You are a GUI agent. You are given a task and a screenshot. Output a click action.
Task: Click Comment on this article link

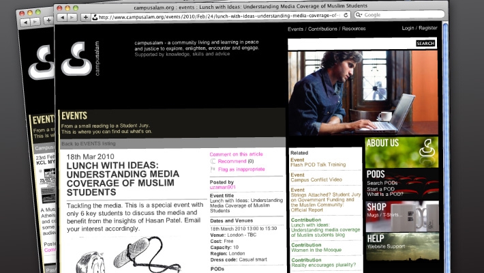(x=236, y=154)
